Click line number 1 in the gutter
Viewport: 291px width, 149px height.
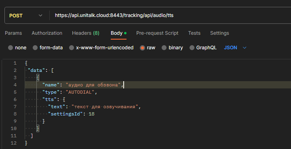(15, 63)
